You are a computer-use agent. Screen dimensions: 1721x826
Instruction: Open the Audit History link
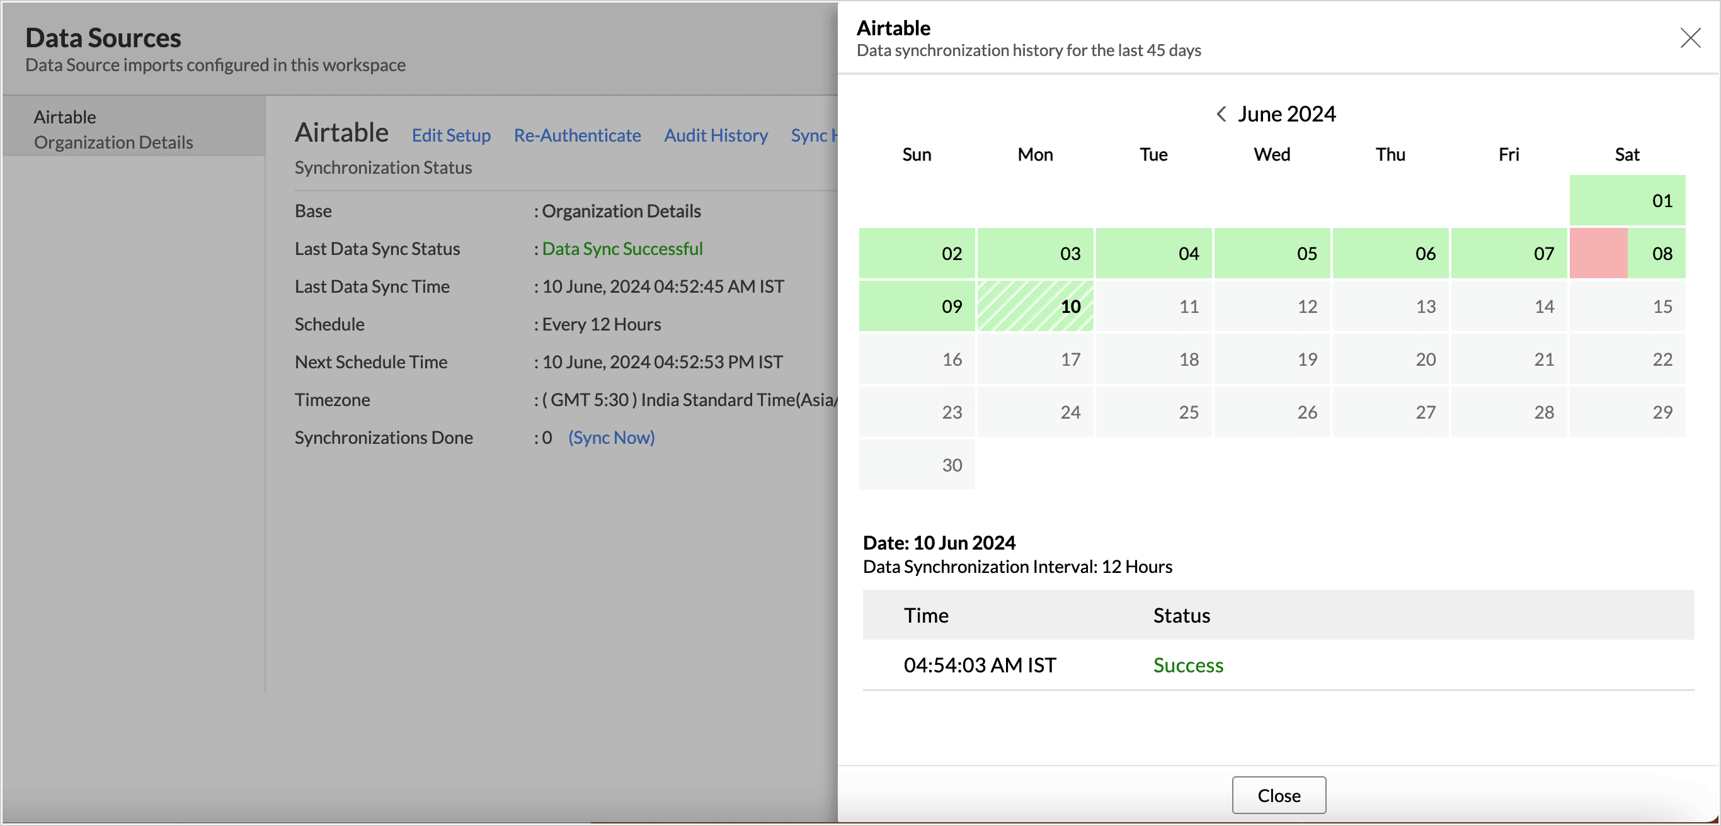click(716, 135)
